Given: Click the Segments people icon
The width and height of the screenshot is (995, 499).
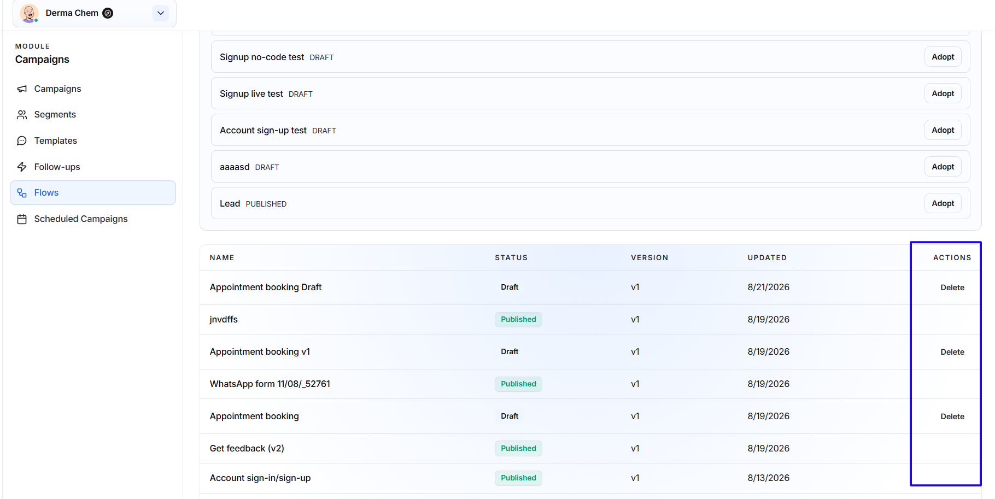Looking at the screenshot, I should [x=22, y=115].
